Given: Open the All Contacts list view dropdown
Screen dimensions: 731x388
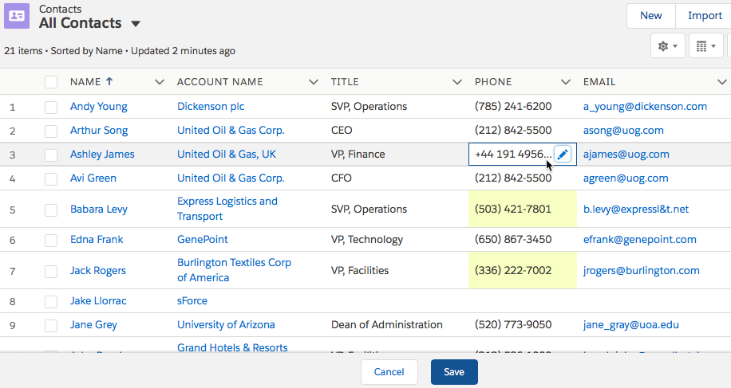Looking at the screenshot, I should tap(136, 23).
